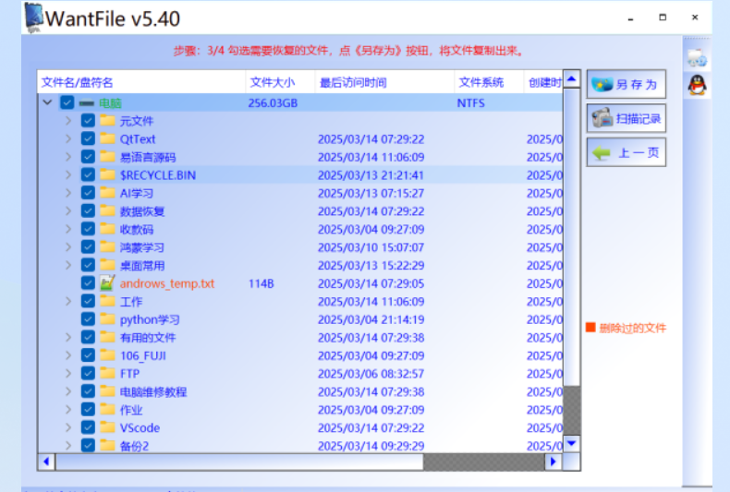Click folder icon of VScode
730x492 pixels.
point(107,427)
